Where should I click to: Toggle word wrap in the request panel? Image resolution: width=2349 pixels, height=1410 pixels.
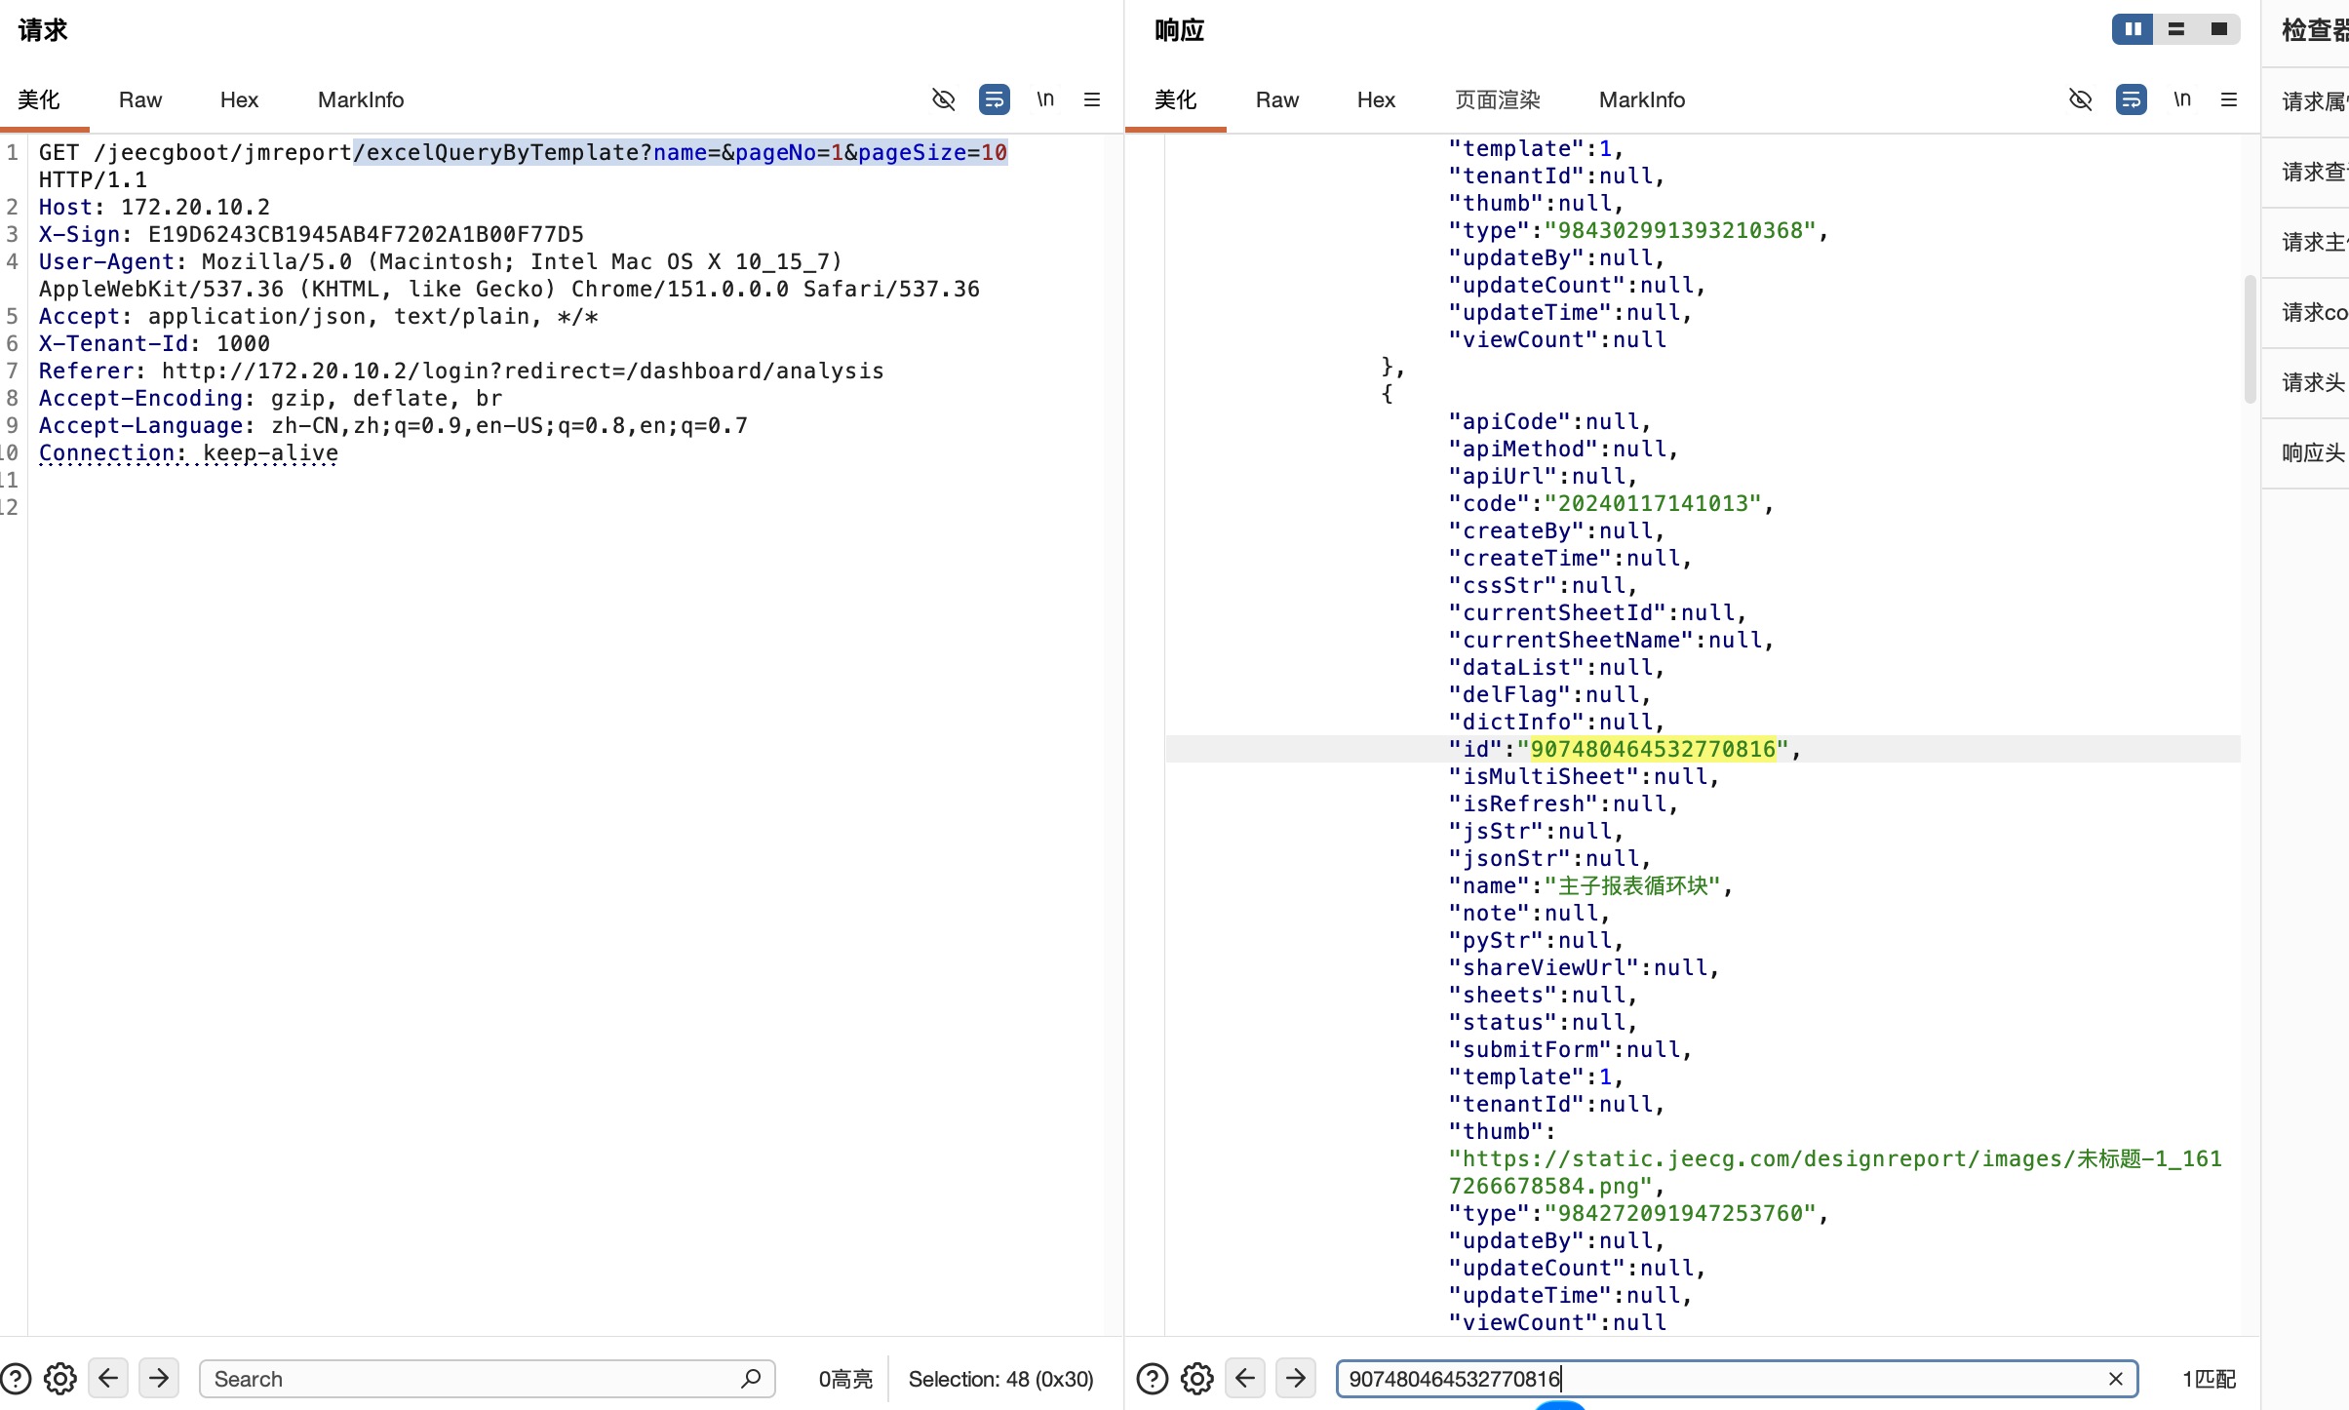(994, 99)
